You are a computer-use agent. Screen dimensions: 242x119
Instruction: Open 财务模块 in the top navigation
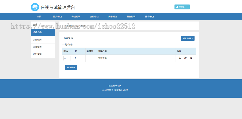coord(131,17)
